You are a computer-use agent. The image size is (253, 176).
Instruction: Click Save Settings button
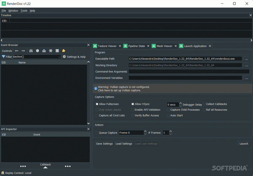(x=104, y=144)
